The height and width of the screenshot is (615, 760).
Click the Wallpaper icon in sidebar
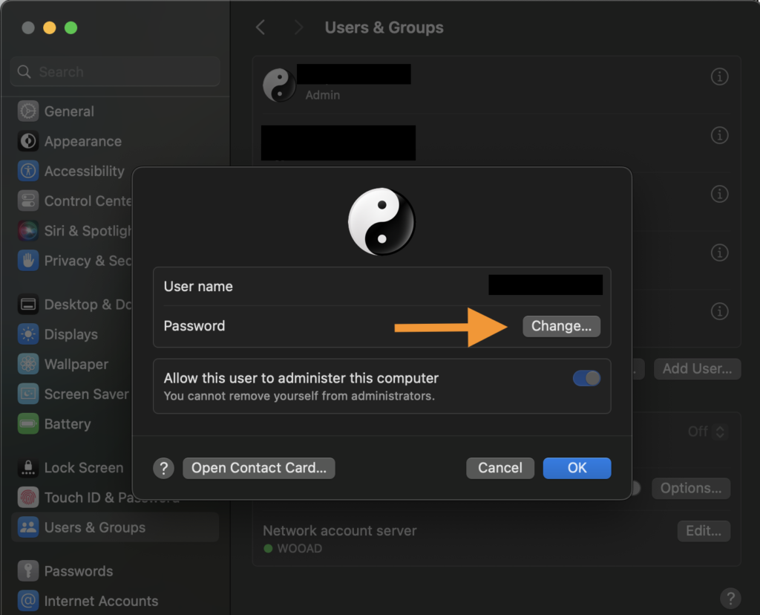click(x=28, y=364)
